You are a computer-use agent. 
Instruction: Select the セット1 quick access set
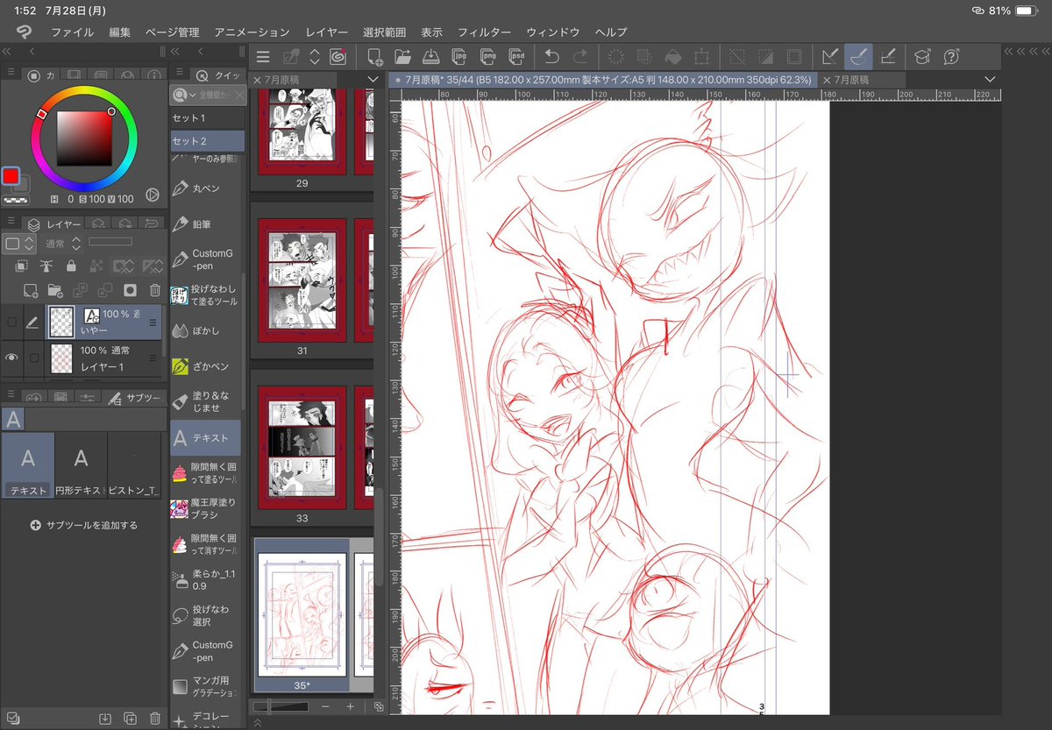point(207,117)
